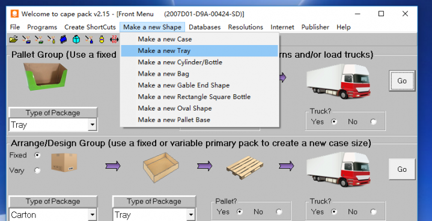Click the red unit conversion toolbar icon

click(114, 40)
